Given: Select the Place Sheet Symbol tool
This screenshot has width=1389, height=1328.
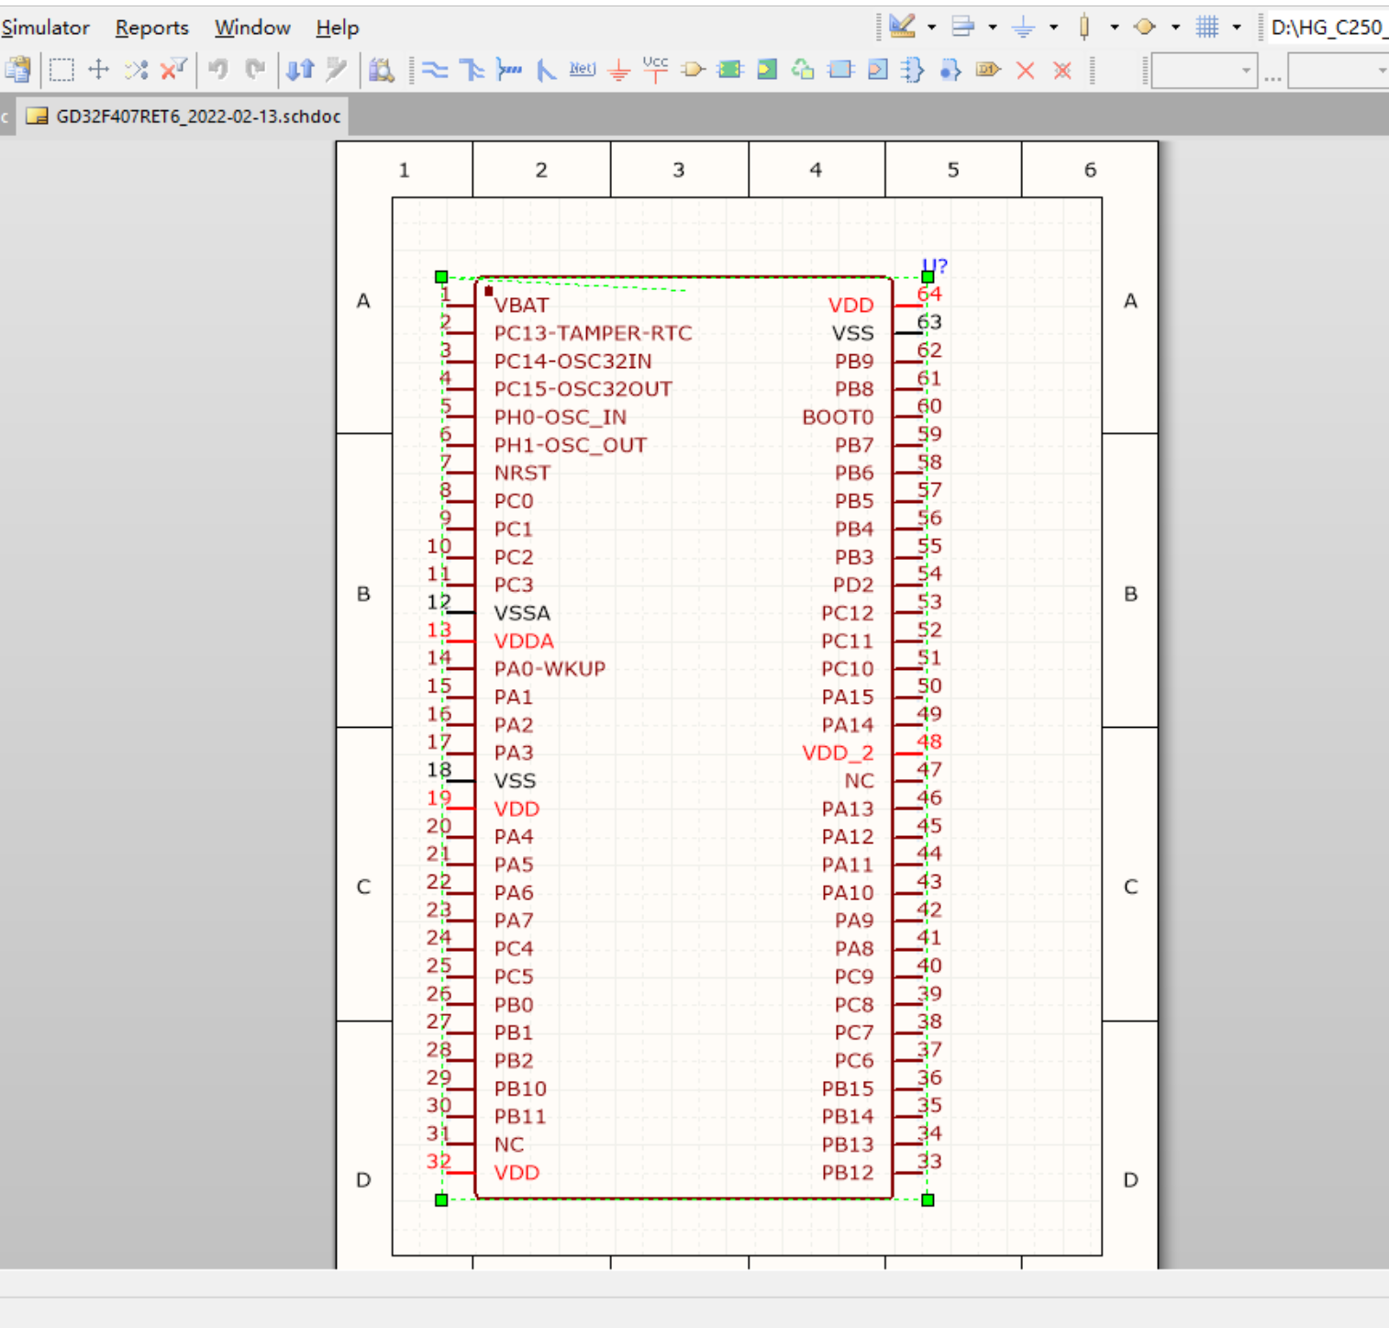Looking at the screenshot, I should tap(729, 70).
